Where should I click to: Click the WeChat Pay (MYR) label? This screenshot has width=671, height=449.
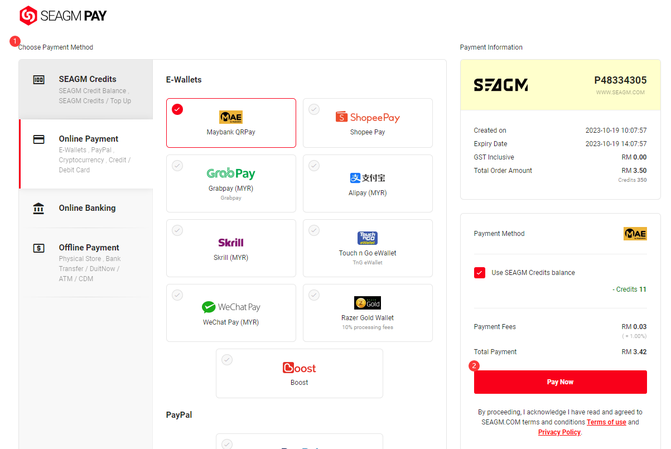coord(231,322)
